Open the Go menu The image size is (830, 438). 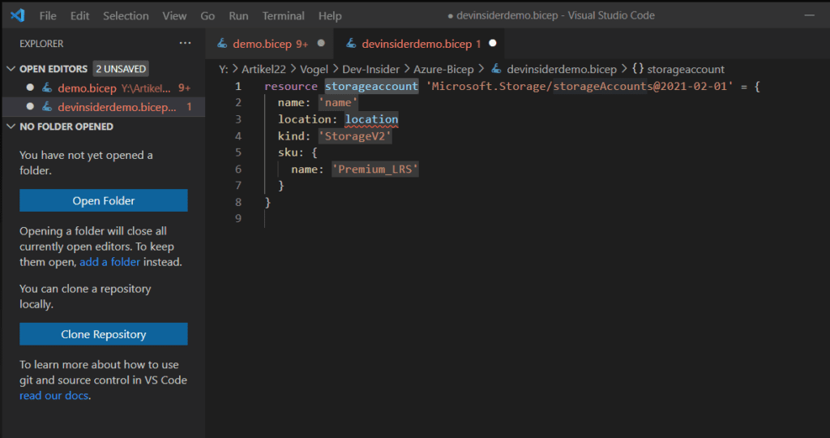[x=207, y=16]
